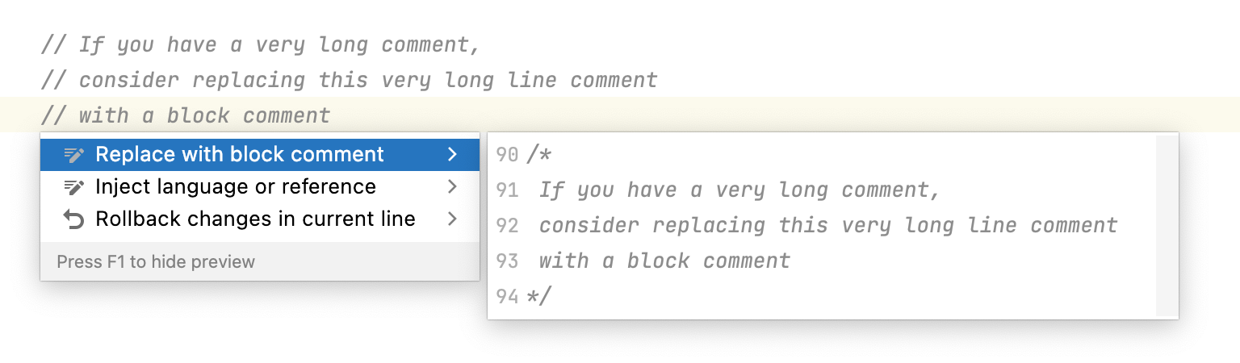1240x363 pixels.
Task: Click line number 94 in the preview
Action: (x=507, y=297)
